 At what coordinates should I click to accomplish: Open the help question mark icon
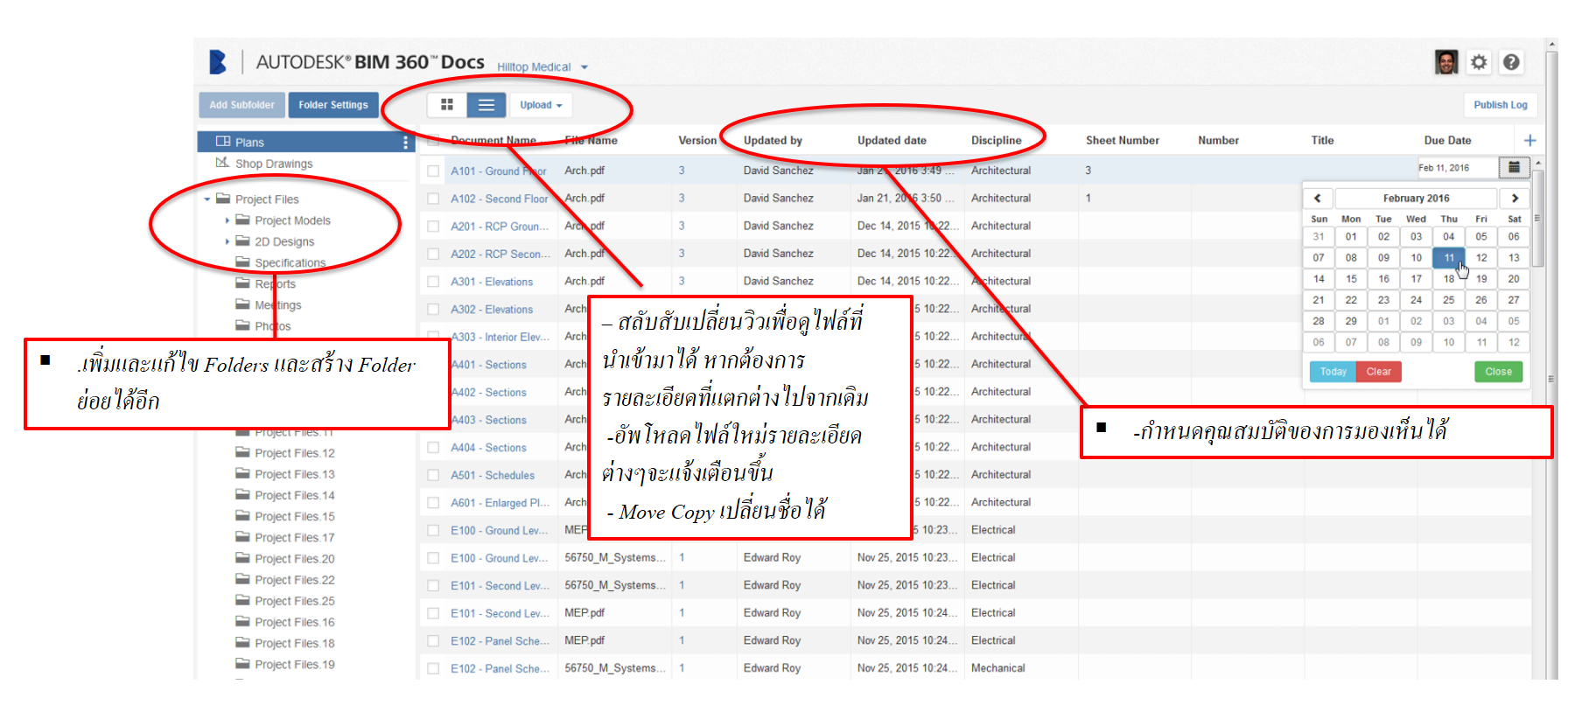[1511, 62]
